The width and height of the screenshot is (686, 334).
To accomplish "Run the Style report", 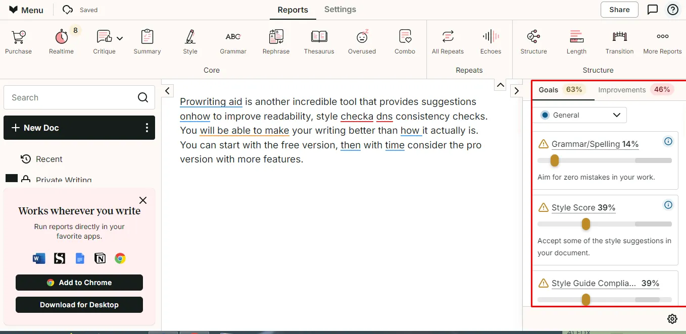I will pos(190,42).
